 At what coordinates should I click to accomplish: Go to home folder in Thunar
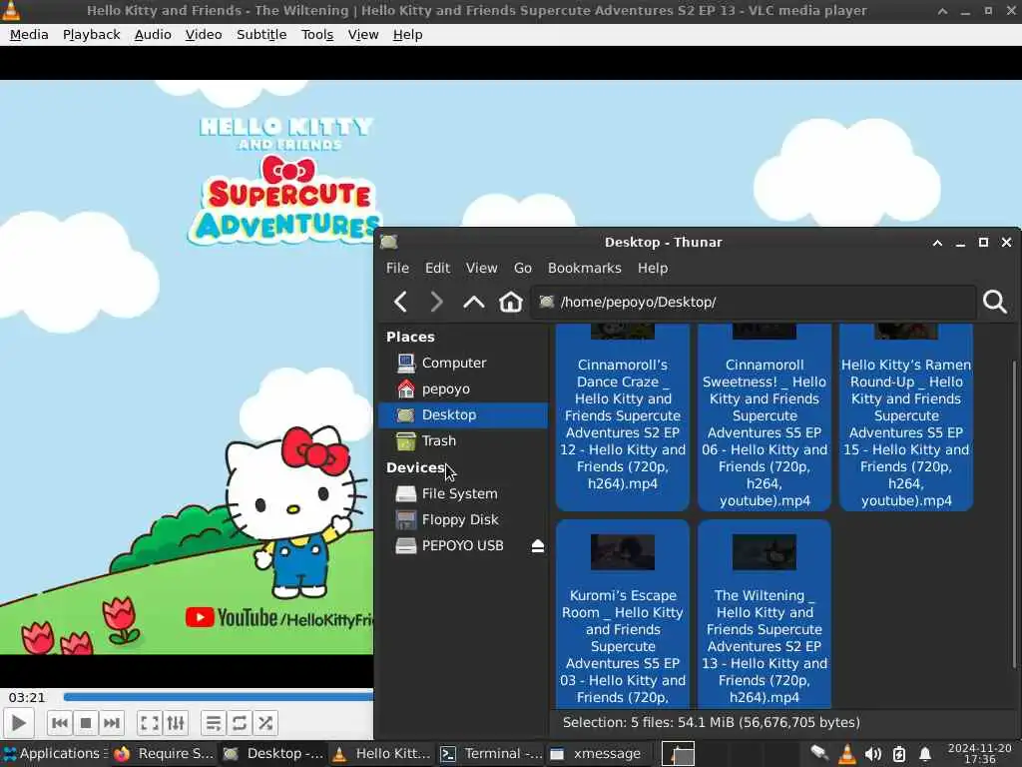pos(510,302)
